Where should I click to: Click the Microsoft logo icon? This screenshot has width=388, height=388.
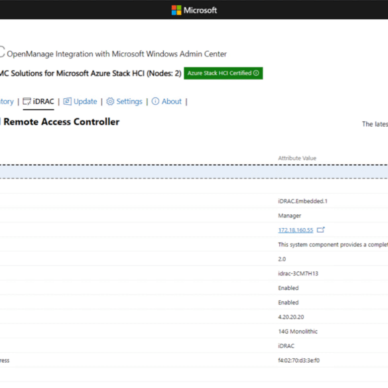tap(176, 10)
